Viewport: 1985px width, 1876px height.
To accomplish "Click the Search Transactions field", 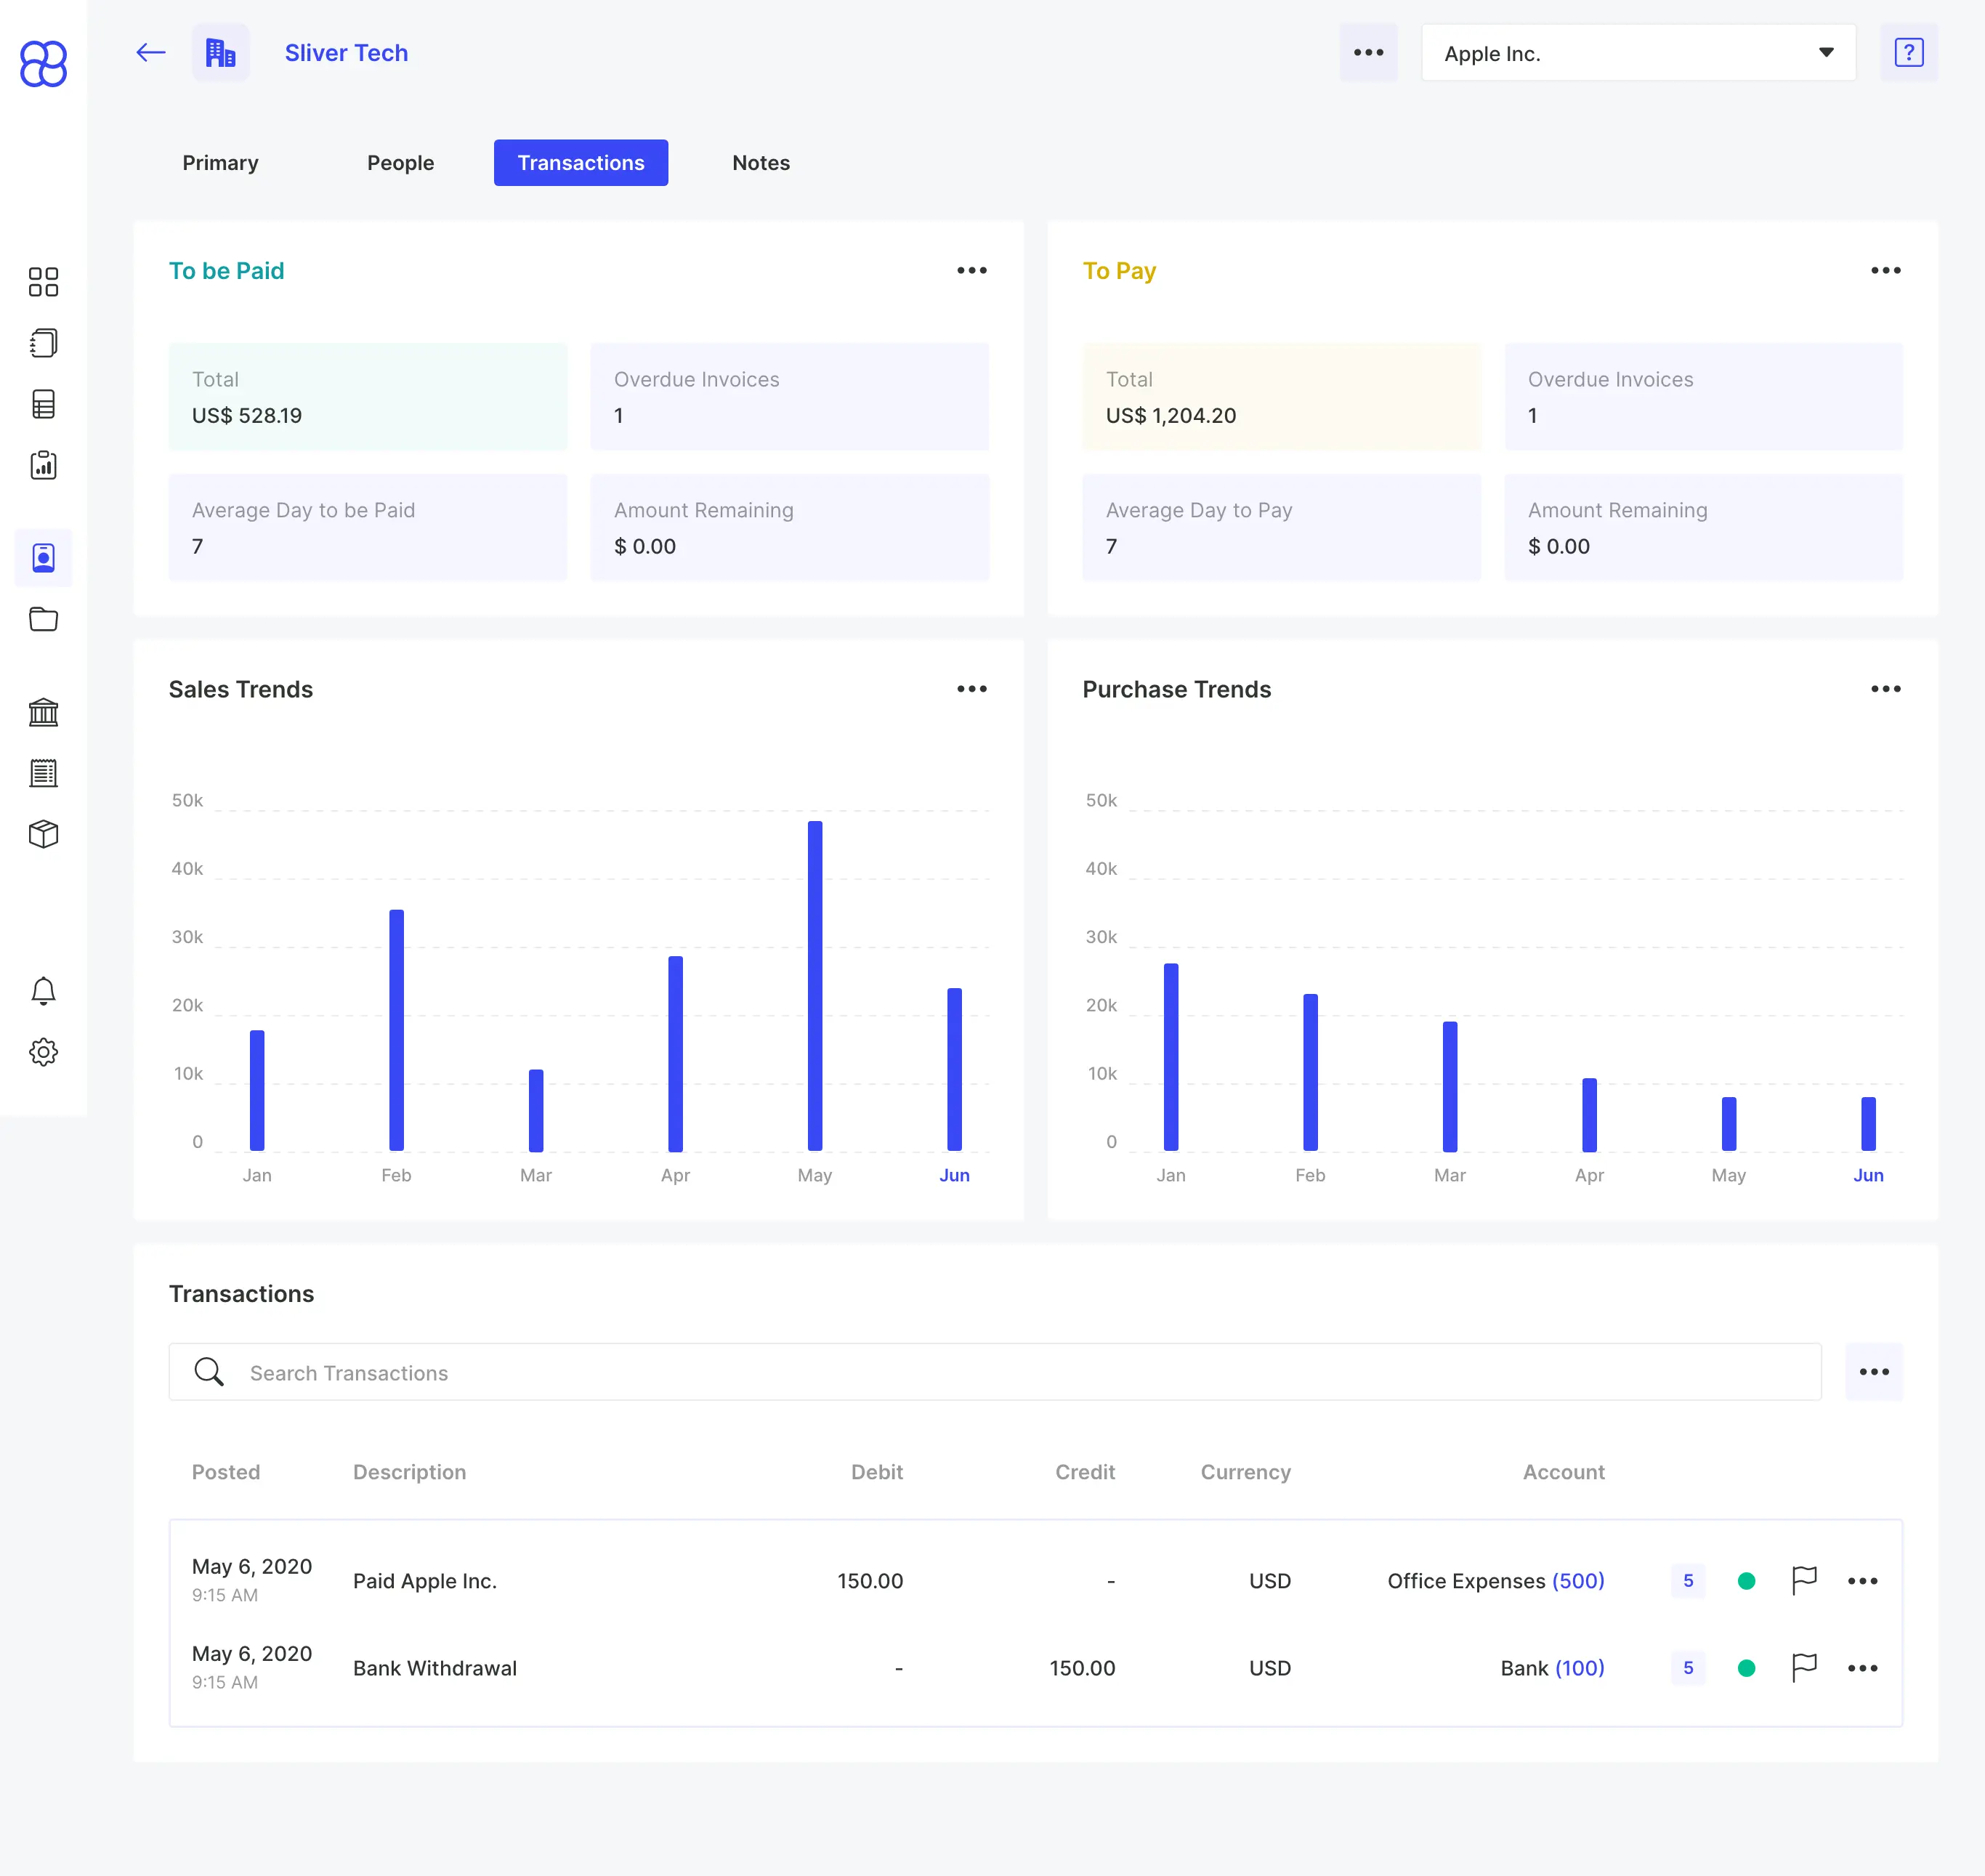I will (x=994, y=1372).
